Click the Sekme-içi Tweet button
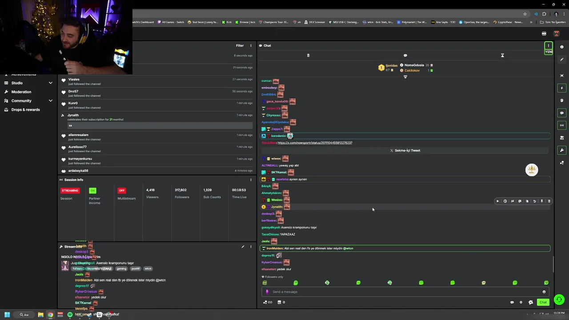Viewport: 569px width, 320px height. 405,150
